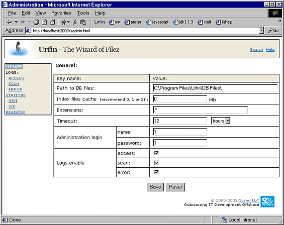Uncheck the error log checkbox
Screen dimensions: 284x225
[156, 172]
